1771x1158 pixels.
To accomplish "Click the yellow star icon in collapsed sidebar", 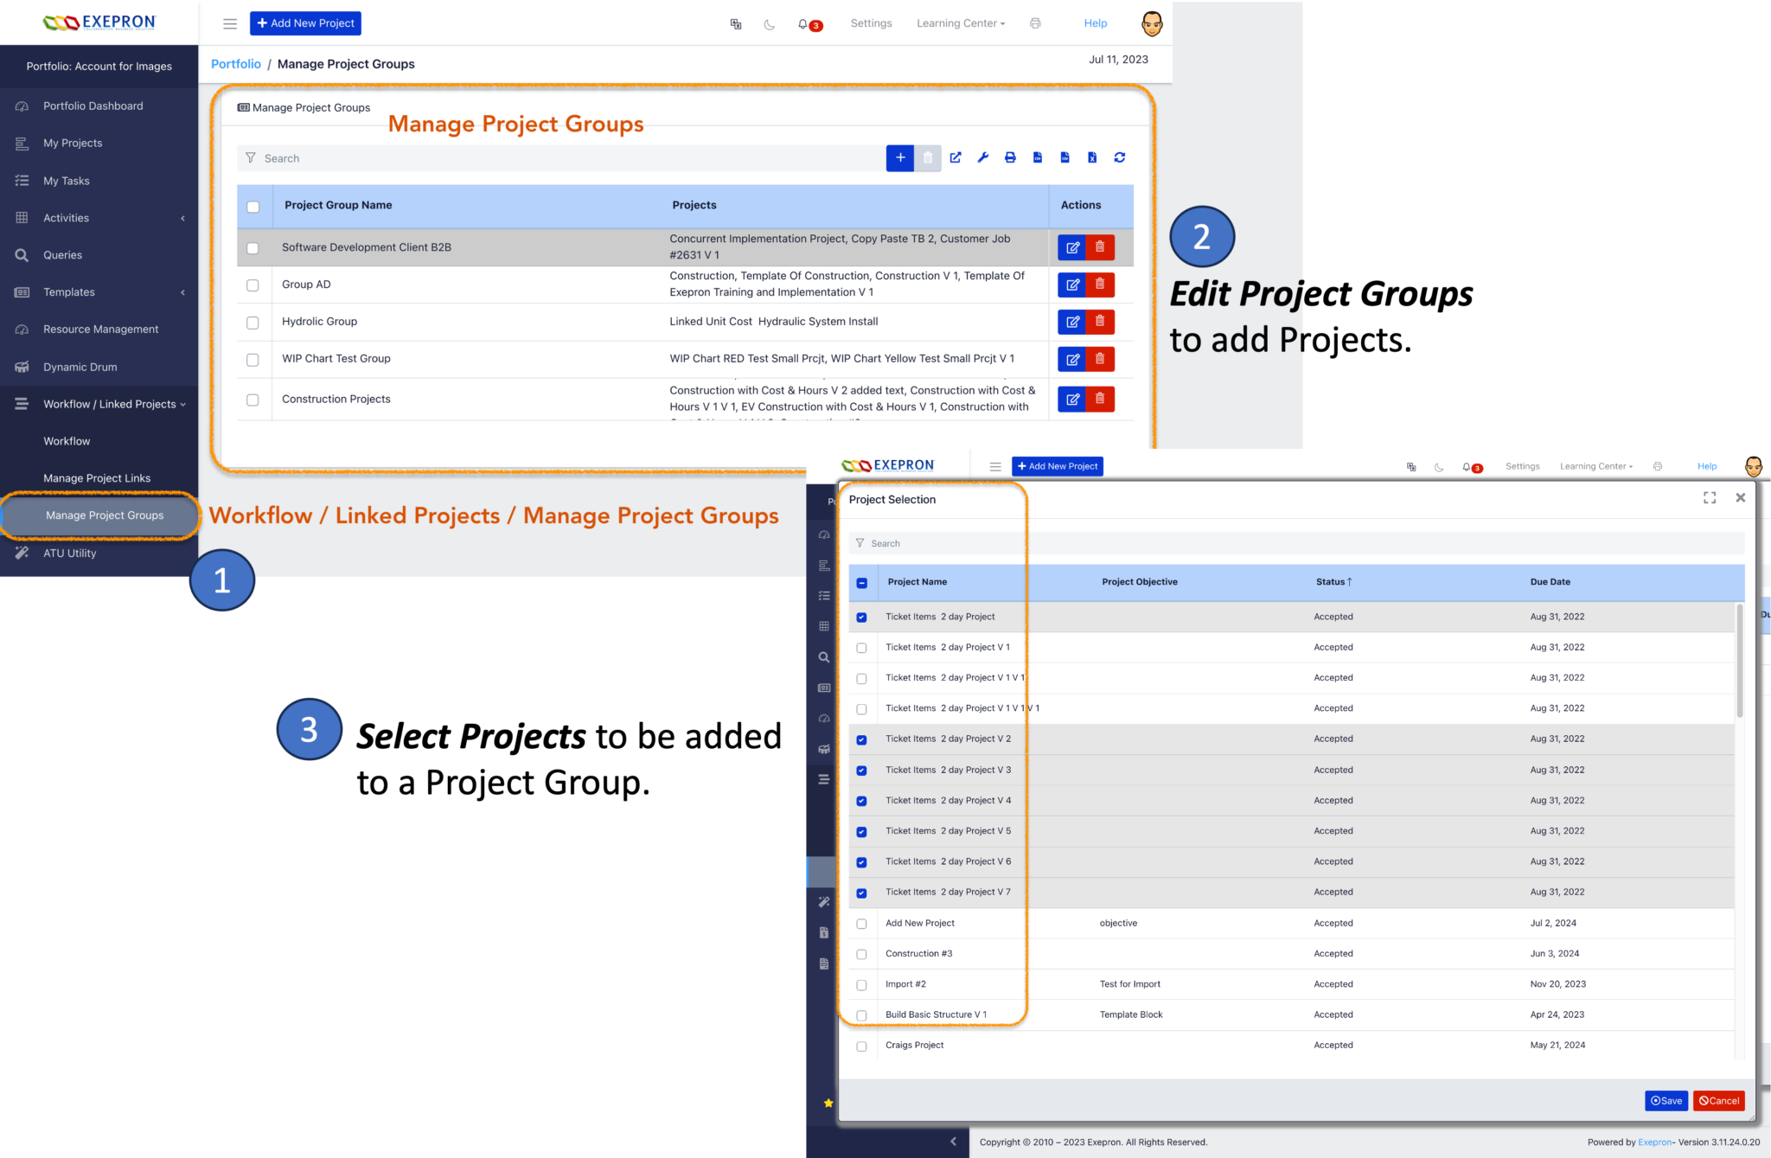I will click(x=828, y=1103).
